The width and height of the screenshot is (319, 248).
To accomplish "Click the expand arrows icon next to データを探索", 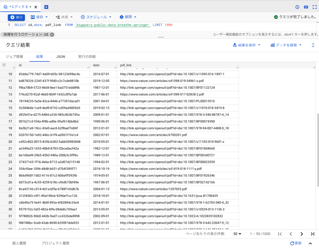I will [312, 45].
